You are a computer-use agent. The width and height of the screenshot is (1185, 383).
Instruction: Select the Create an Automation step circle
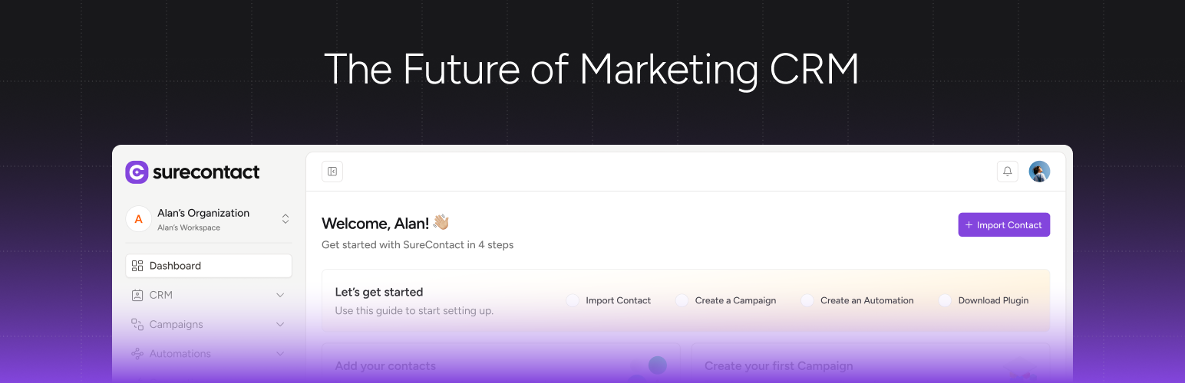click(x=807, y=300)
